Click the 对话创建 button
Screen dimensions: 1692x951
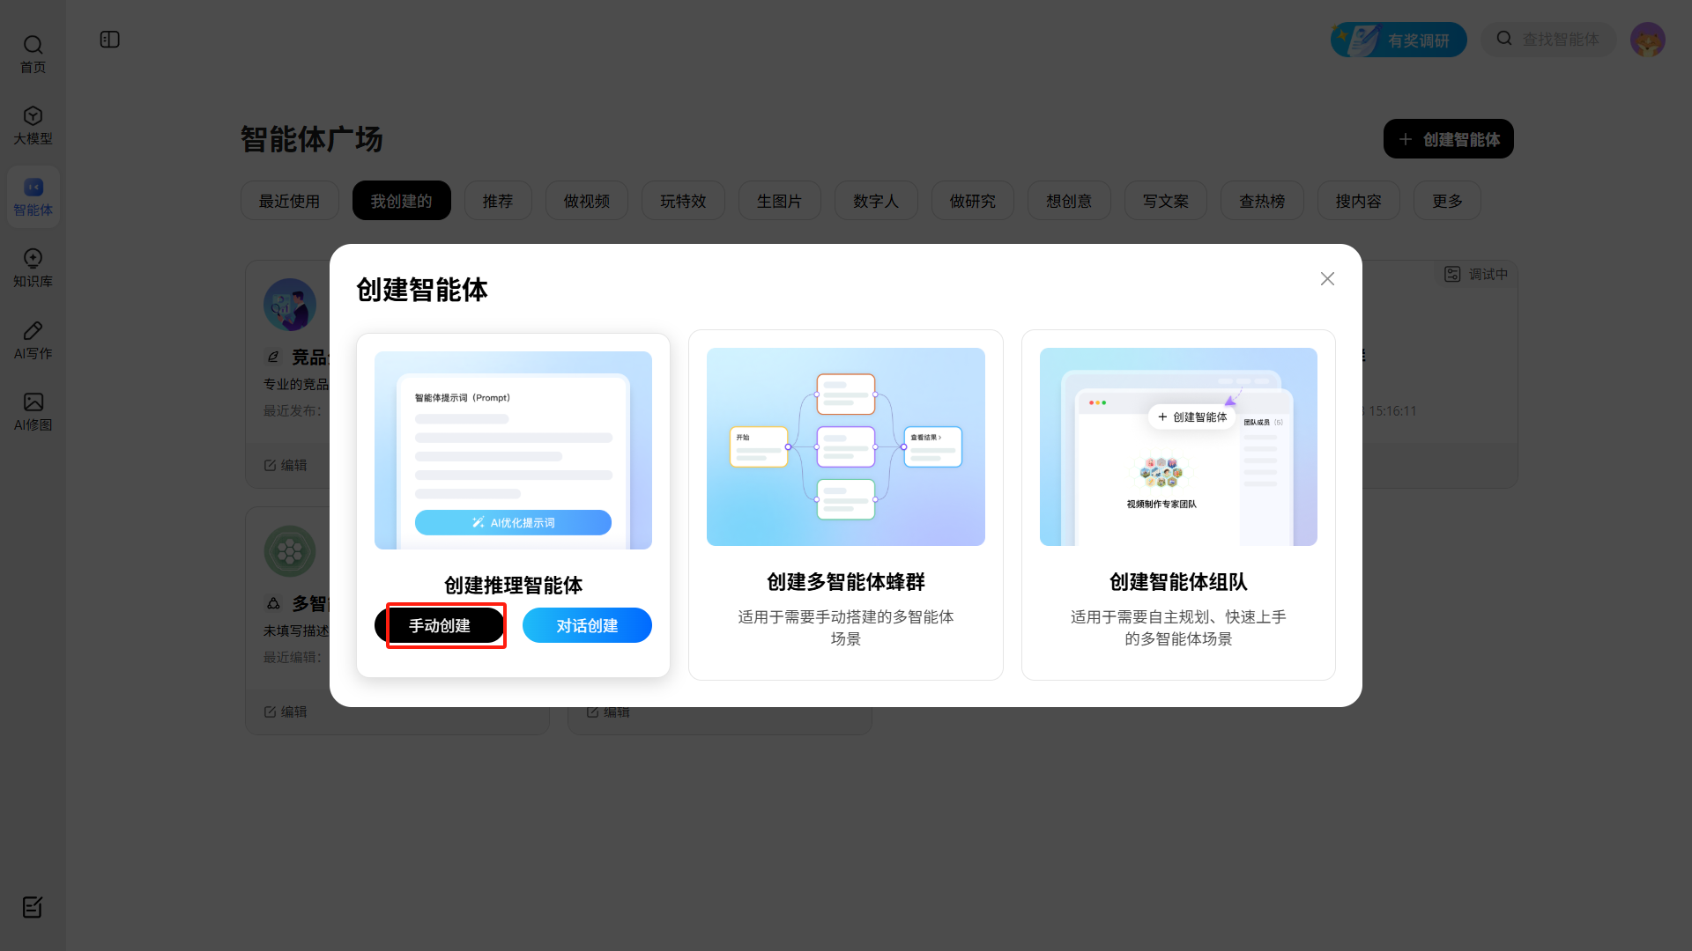coord(587,626)
